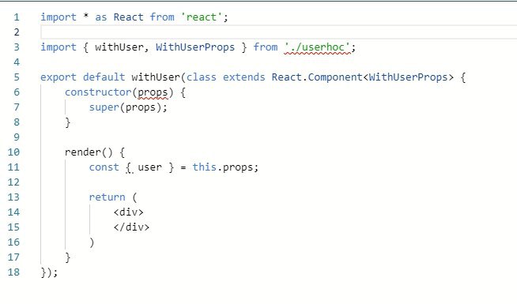The image size is (517, 304).
Task: Click the opening <div> tag on line 14
Action: 128,212
